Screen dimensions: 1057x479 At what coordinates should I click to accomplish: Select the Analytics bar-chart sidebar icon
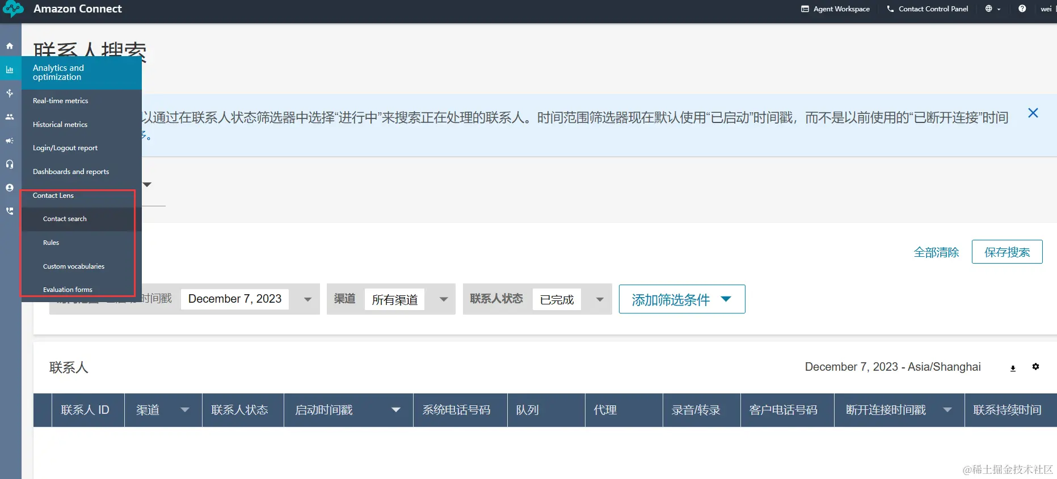pos(10,70)
